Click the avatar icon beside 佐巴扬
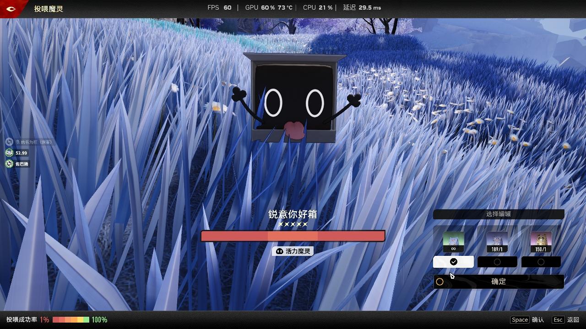586x329 pixels. point(9,164)
